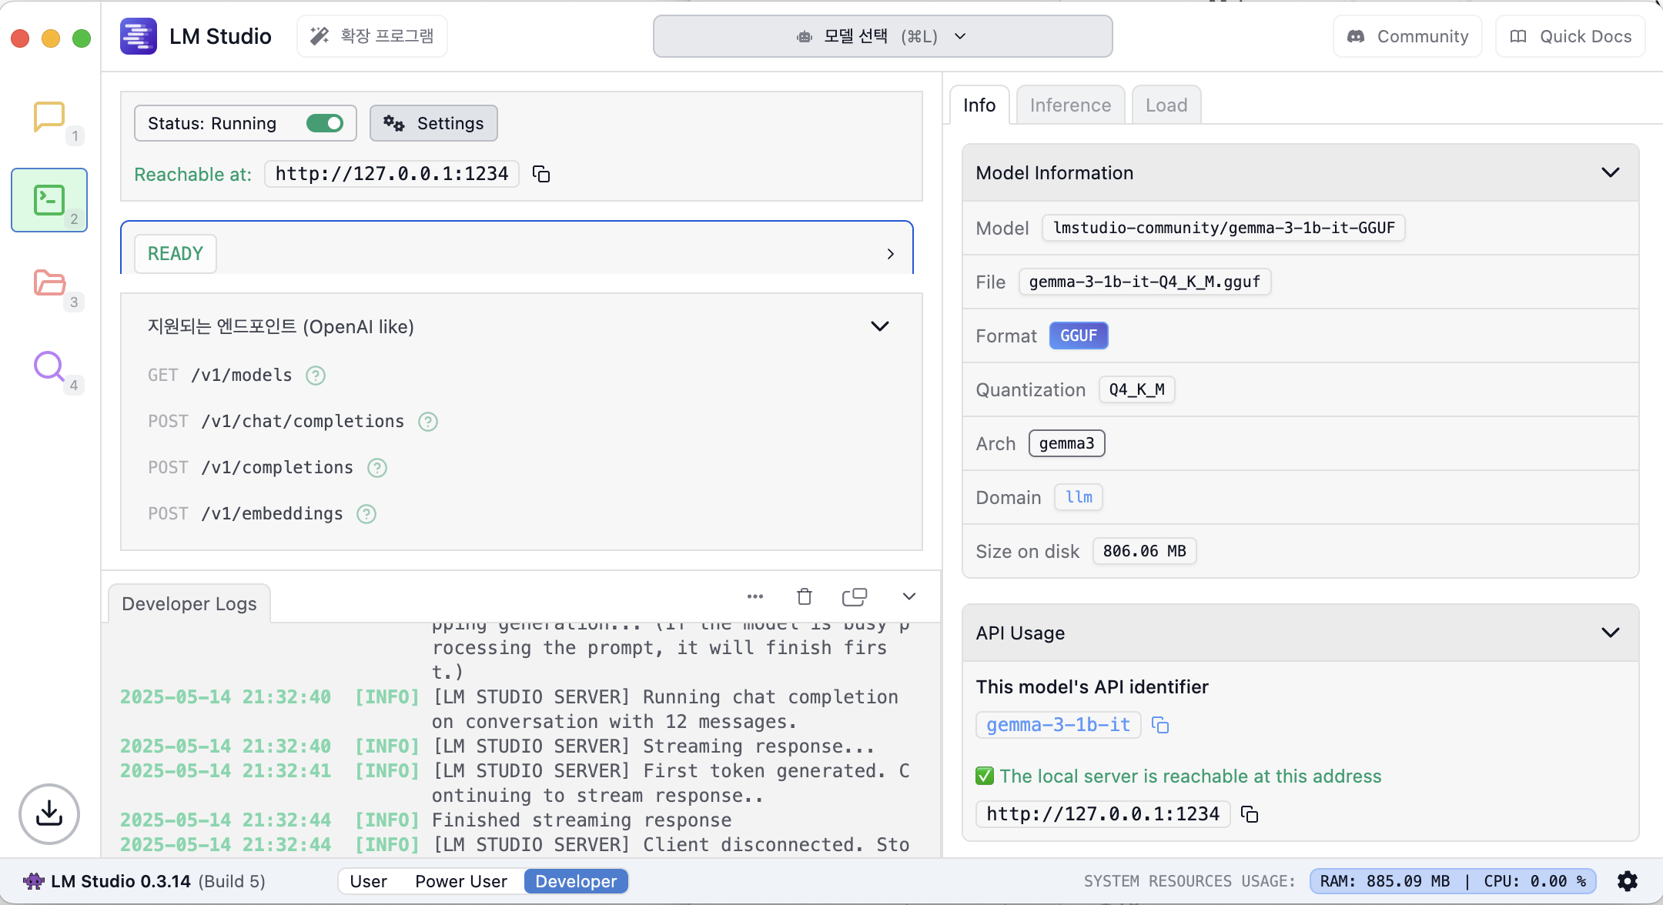Switch to Power User mode

(x=460, y=881)
